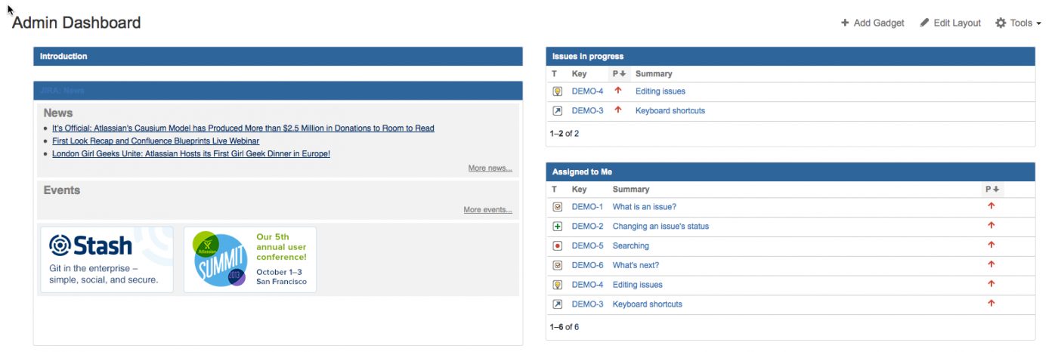This screenshot has width=1058, height=352.
Task: Click the issue type icon for DEMO-6
Action: pos(558,266)
